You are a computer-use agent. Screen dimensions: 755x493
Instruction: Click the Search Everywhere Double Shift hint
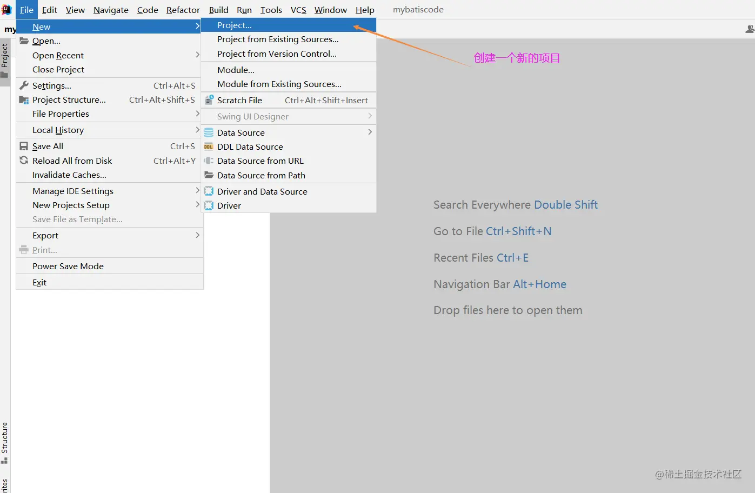[515, 205]
